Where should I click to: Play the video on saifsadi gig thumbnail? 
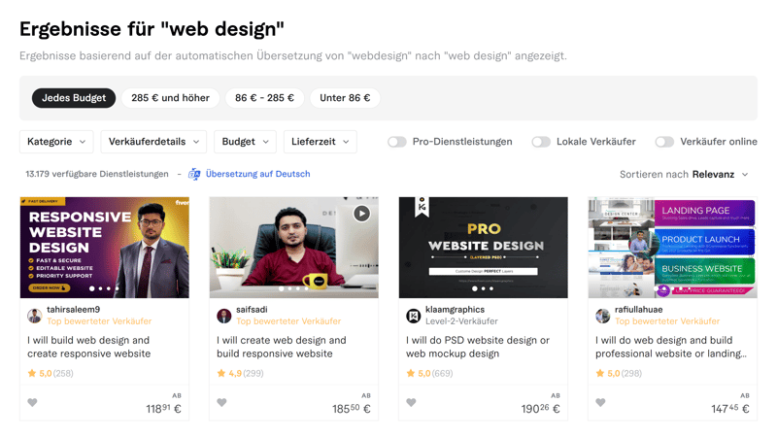(361, 214)
